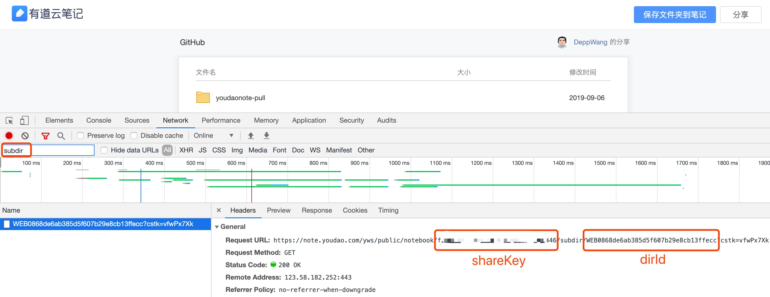This screenshot has height=297, width=770.
Task: Filter requests by CSS
Action: click(219, 150)
